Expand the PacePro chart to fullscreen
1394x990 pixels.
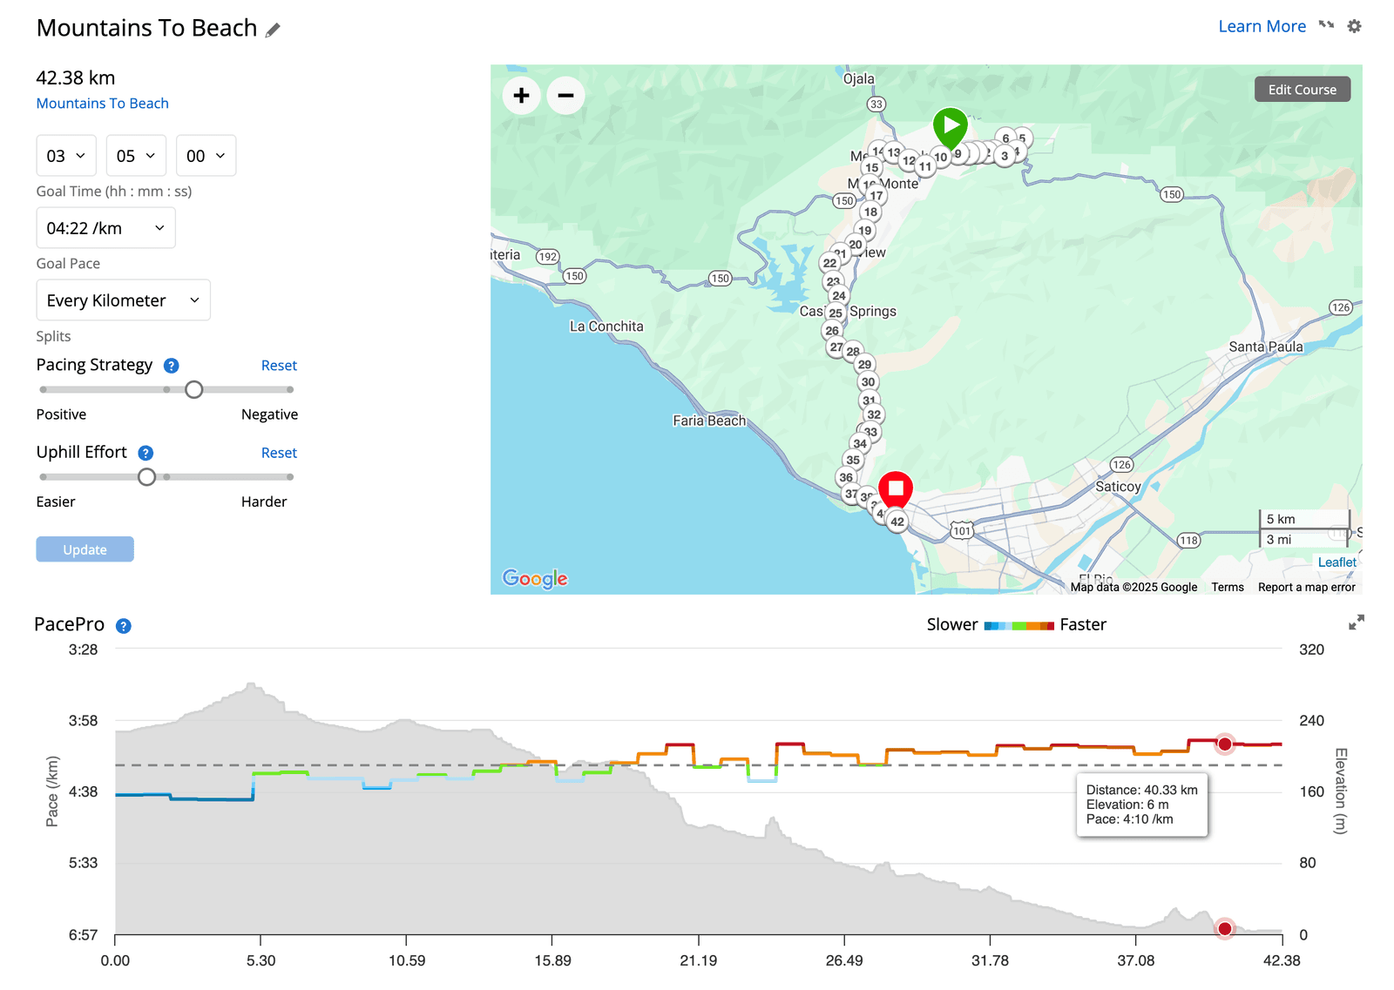point(1357,622)
